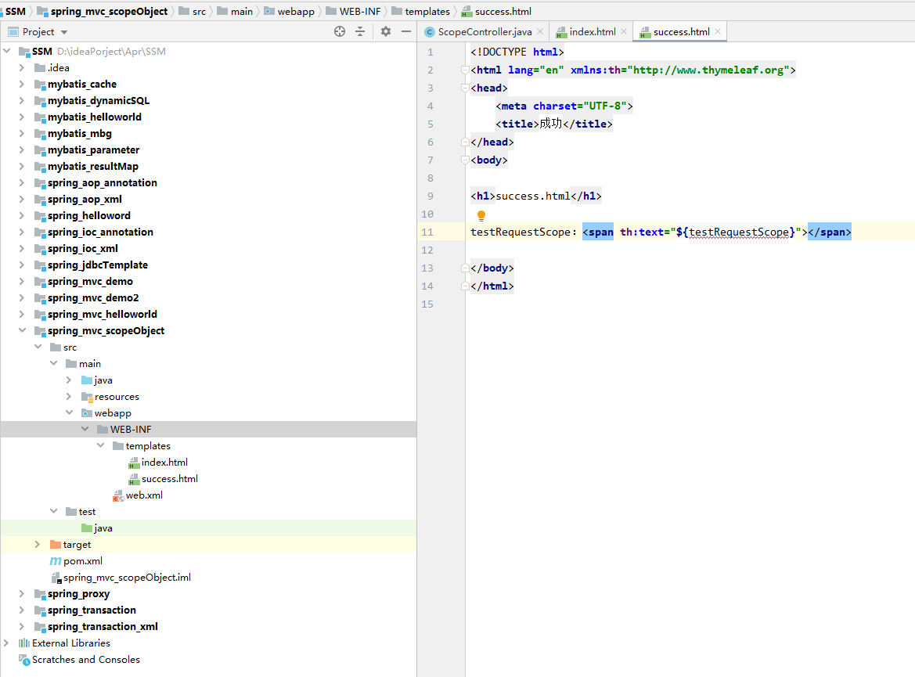Expand the spring_mvc_demo module
This screenshot has height=677, width=915.
(x=22, y=281)
